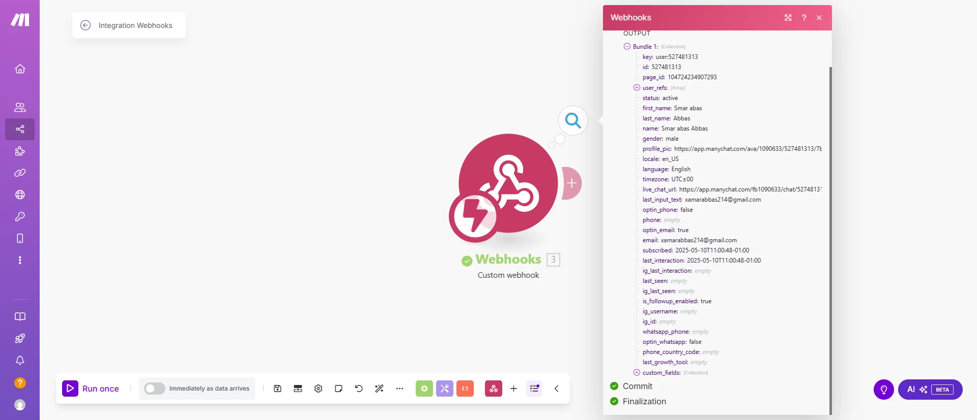
Task: Open Keys via the key sidebar icon
Action: click(20, 216)
